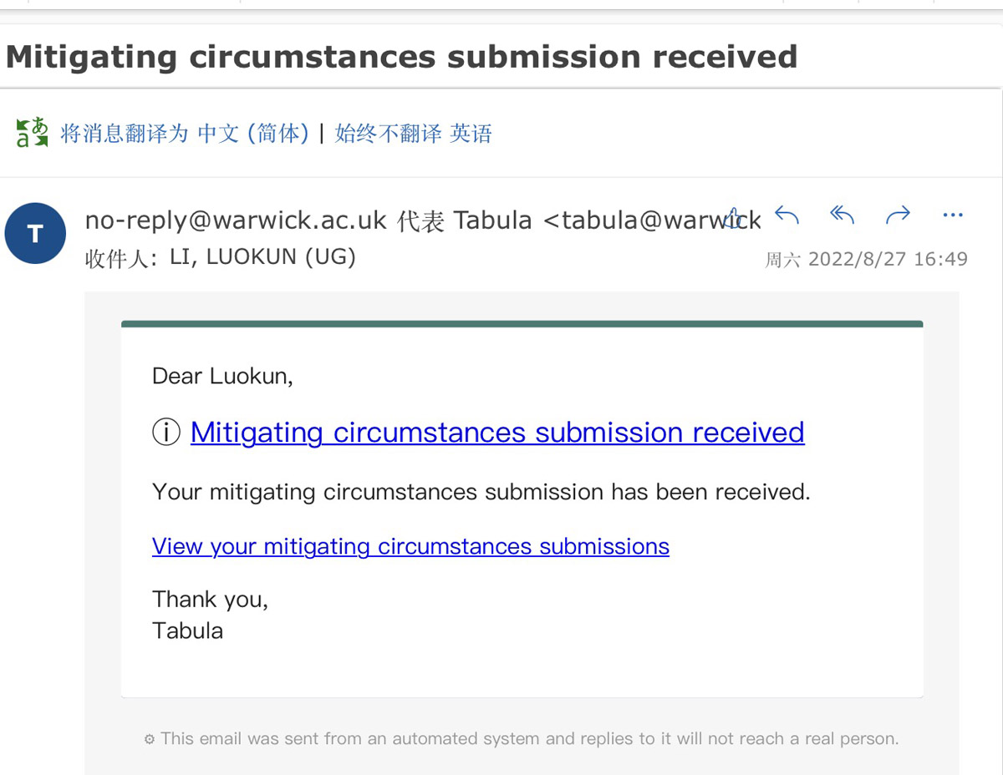
Task: Click the sender's blue T avatar
Action: [x=35, y=233]
